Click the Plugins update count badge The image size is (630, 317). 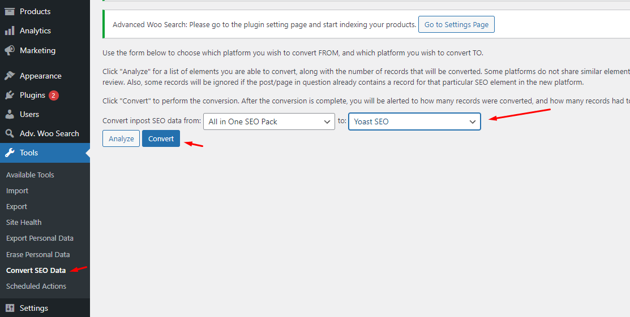54,95
